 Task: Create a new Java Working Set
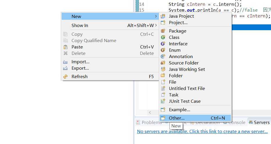[195, 69]
